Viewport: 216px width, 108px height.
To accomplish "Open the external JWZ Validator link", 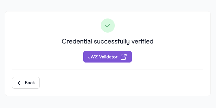I will click(107, 57).
